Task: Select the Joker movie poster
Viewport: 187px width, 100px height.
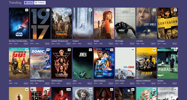Action: (83, 63)
